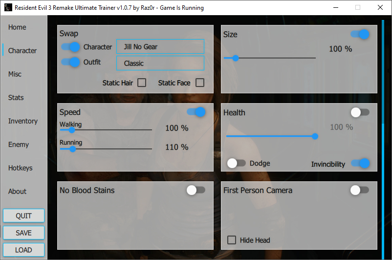
Task: Toggle the Outfit swap switch
Action: coord(70,62)
